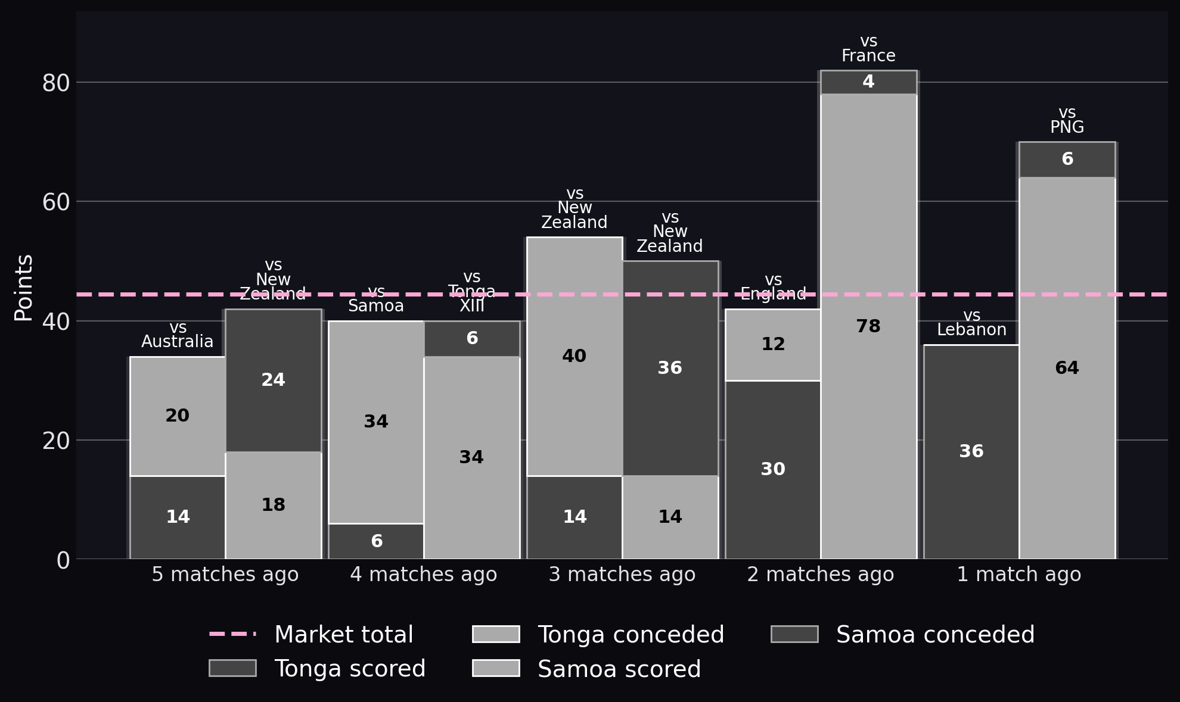Click the '5 matches ago' axis label
This screenshot has height=702, width=1180.
click(x=225, y=575)
